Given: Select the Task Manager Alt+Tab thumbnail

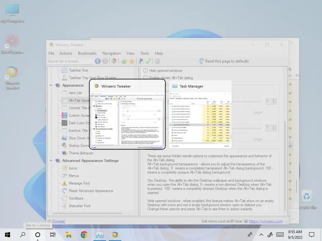Looking at the screenshot, I should coord(200,114).
